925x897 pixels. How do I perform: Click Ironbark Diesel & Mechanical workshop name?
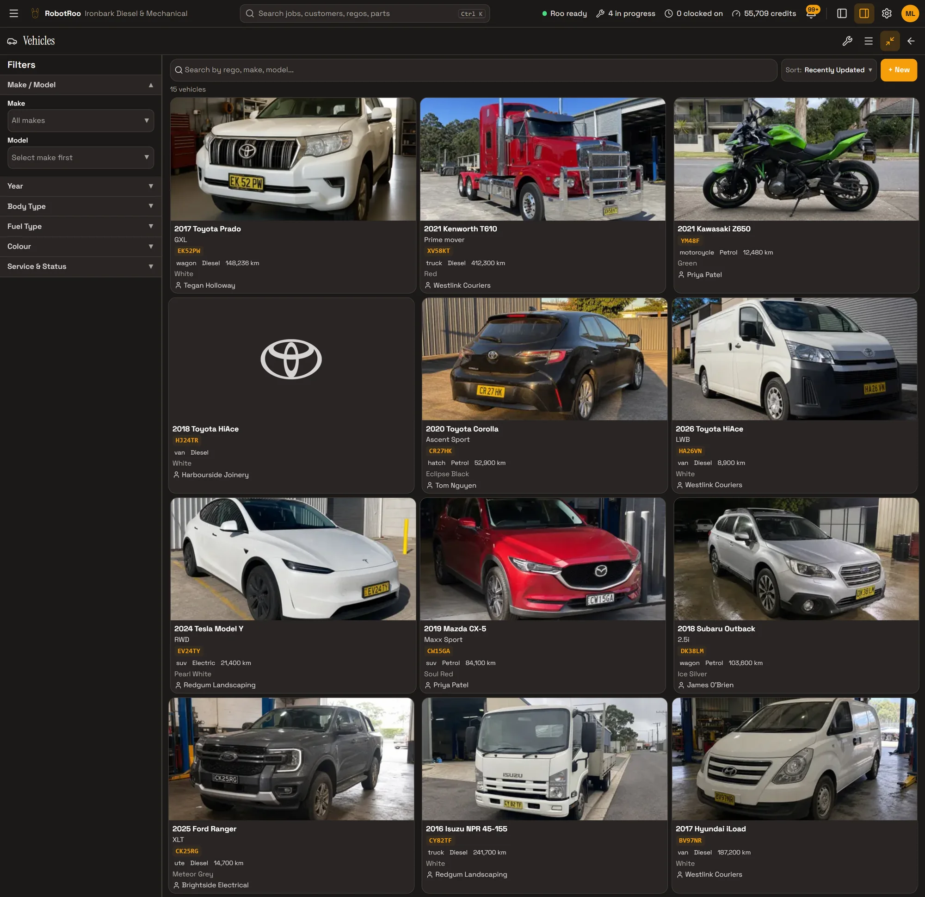[x=136, y=13]
